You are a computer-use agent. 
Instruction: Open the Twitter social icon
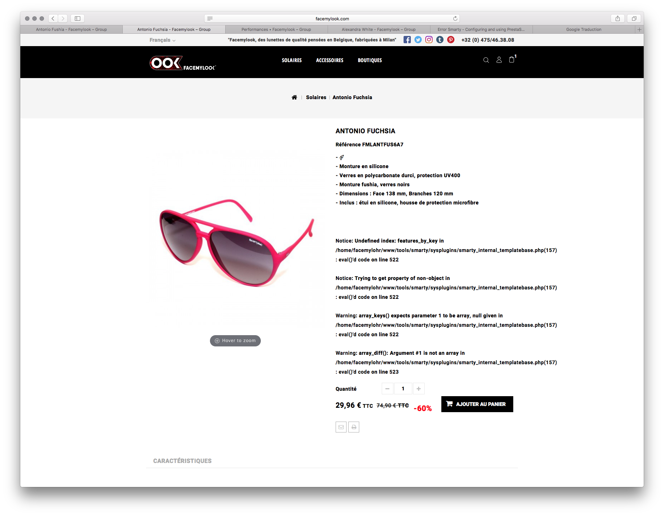[418, 40]
